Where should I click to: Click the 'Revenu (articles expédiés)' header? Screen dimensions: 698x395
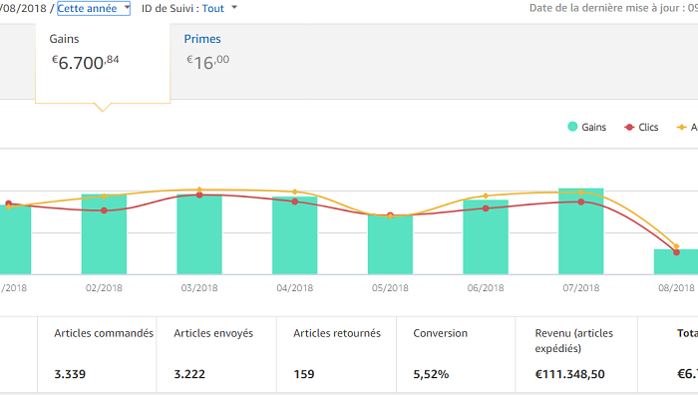point(573,341)
